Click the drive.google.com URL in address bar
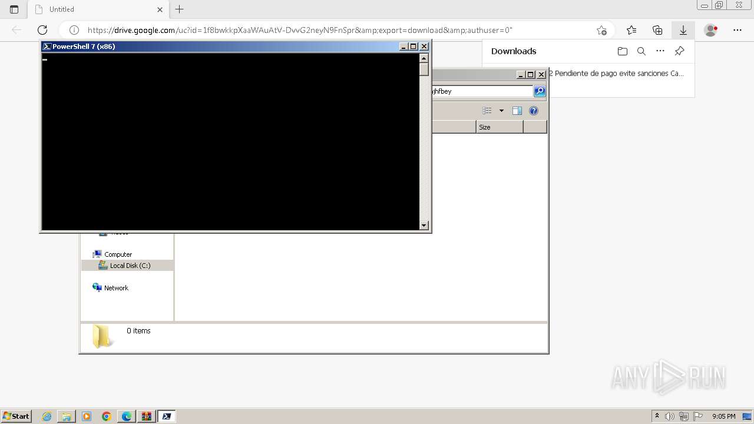 [x=300, y=30]
